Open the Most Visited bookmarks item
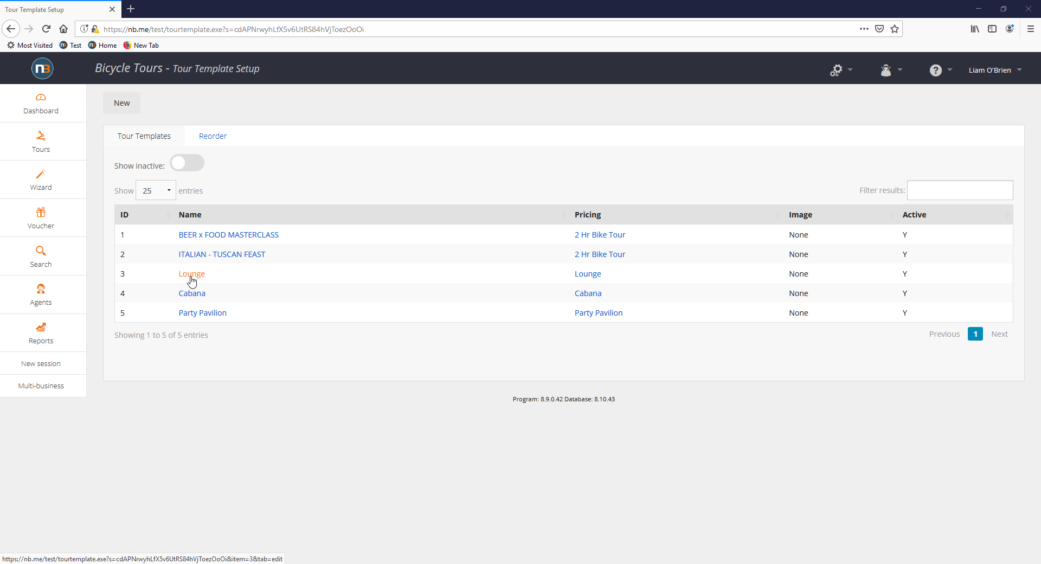The height and width of the screenshot is (564, 1041). click(x=30, y=45)
